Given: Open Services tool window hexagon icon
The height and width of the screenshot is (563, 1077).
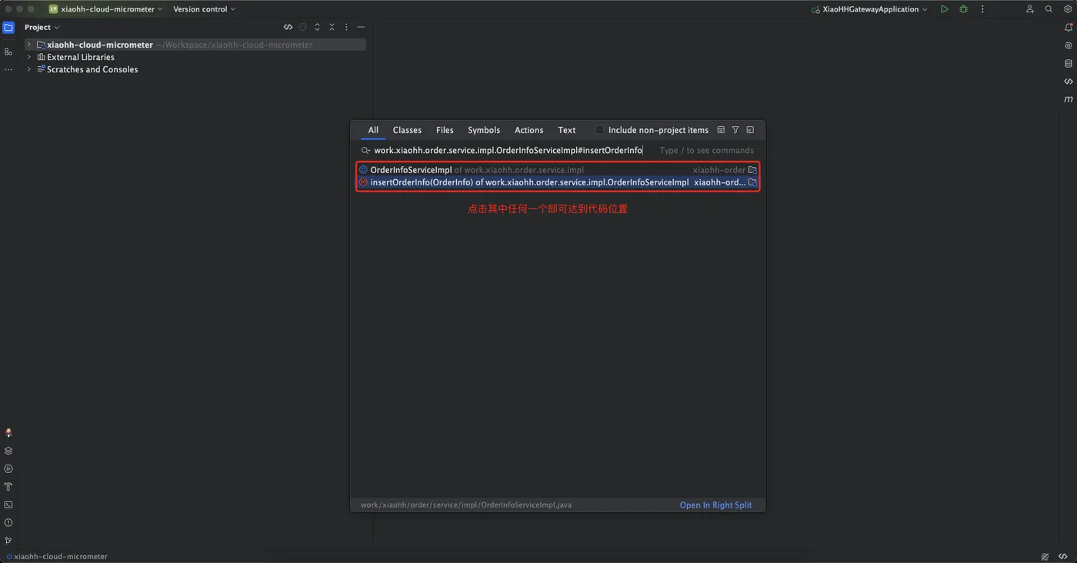Looking at the screenshot, I should coord(8,468).
